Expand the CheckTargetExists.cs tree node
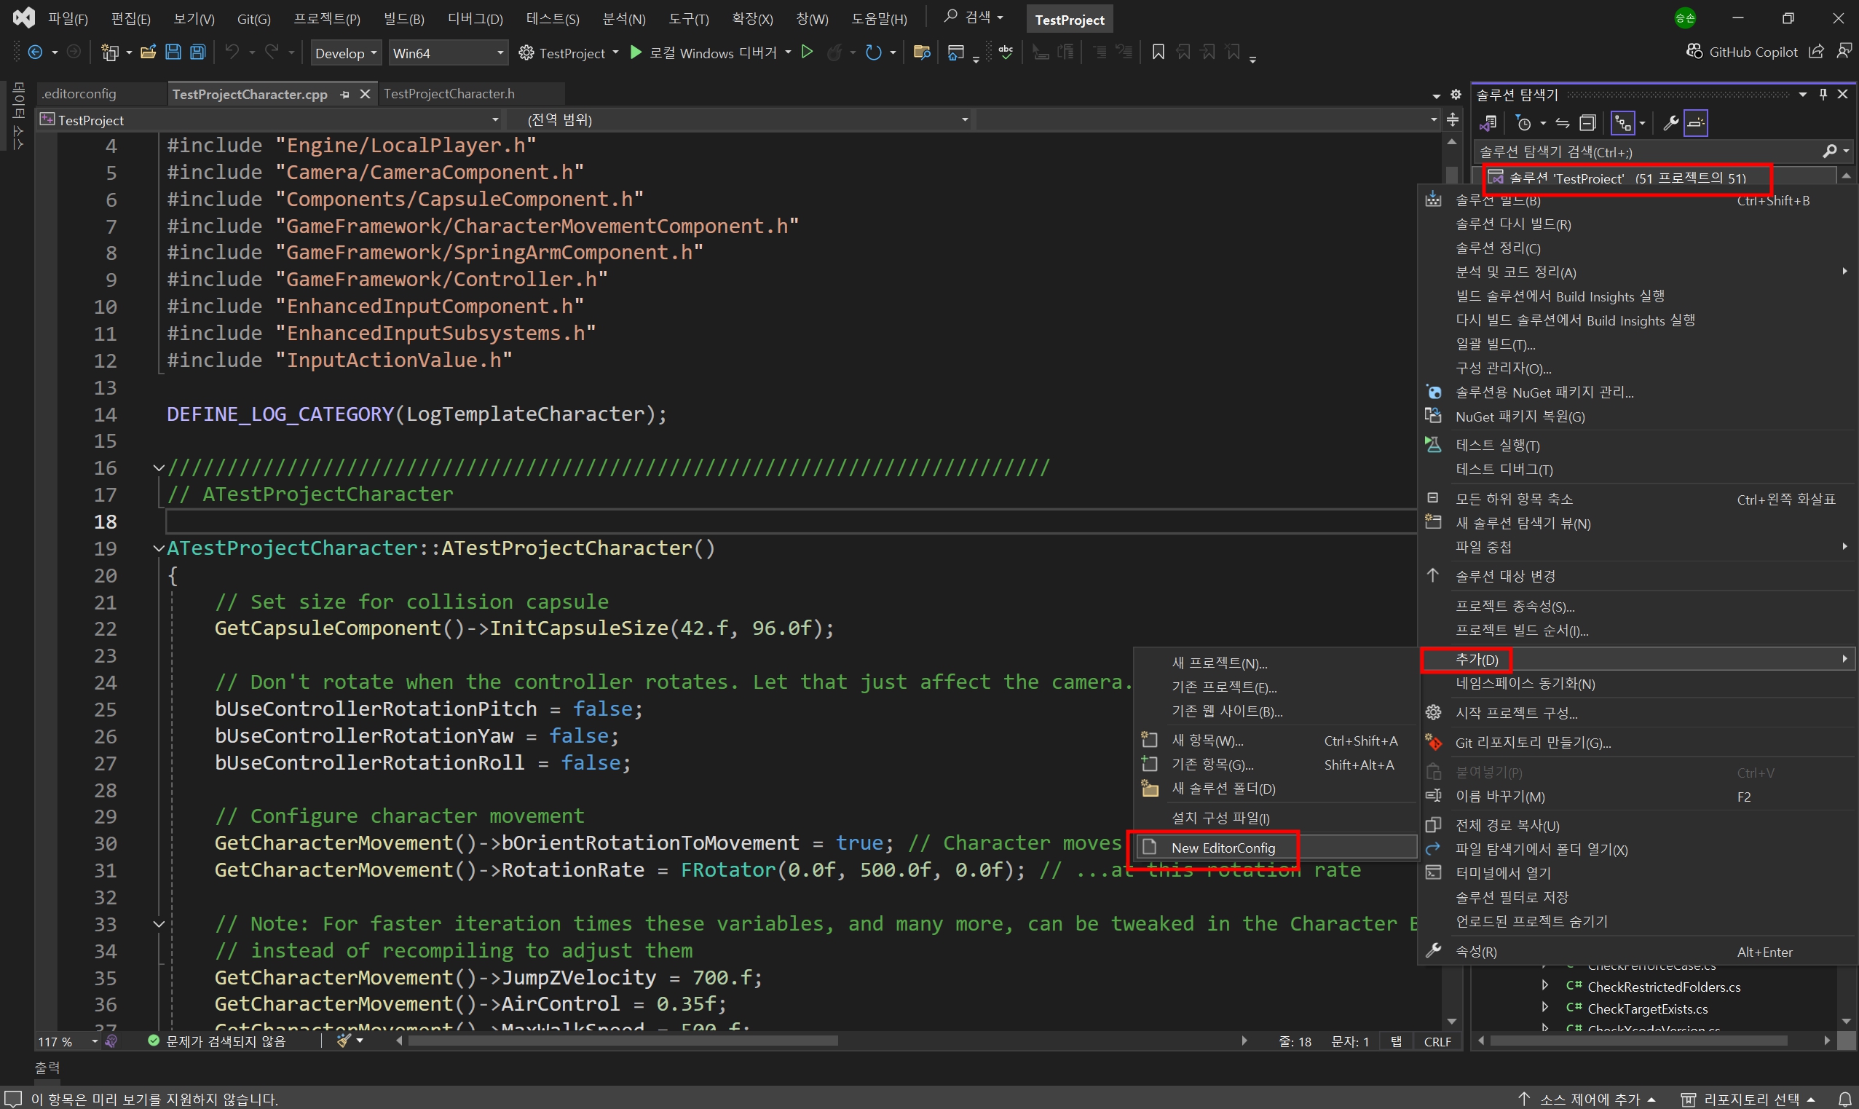The height and width of the screenshot is (1109, 1859). point(1544,1008)
